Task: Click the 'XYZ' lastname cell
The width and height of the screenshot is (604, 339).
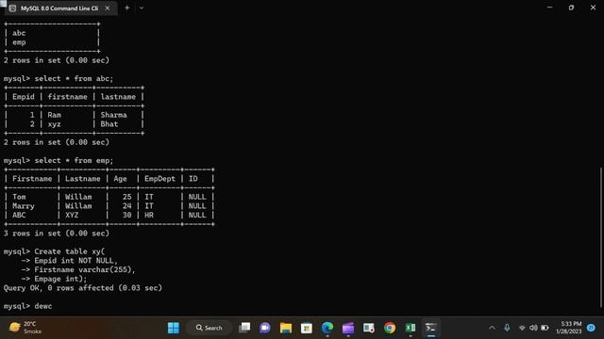Action: tap(72, 215)
